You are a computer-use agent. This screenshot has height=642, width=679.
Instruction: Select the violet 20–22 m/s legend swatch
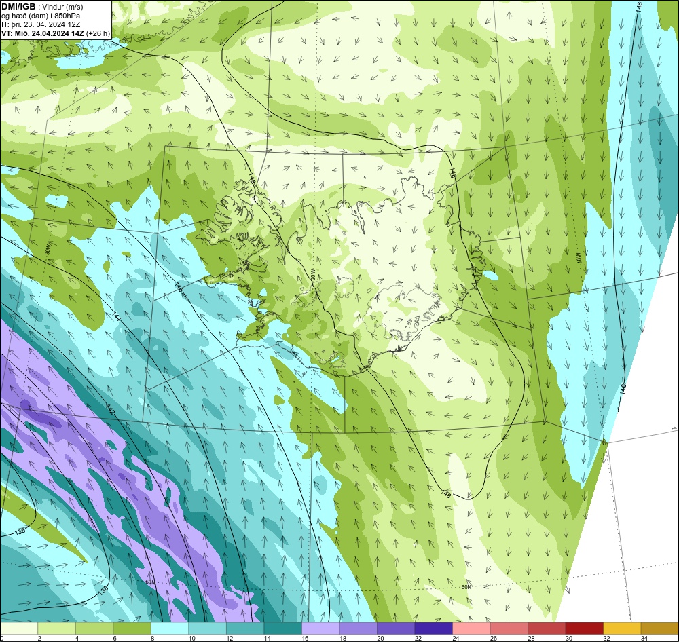point(396,628)
